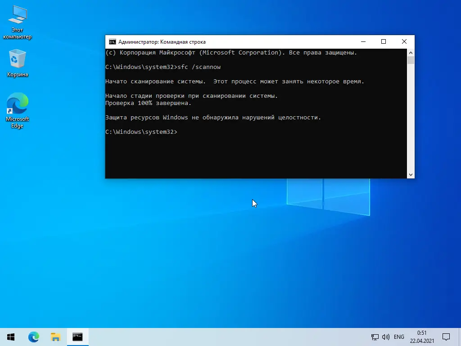Open the notification center icon
Image resolution: width=461 pixels, height=346 pixels.
tap(446, 337)
